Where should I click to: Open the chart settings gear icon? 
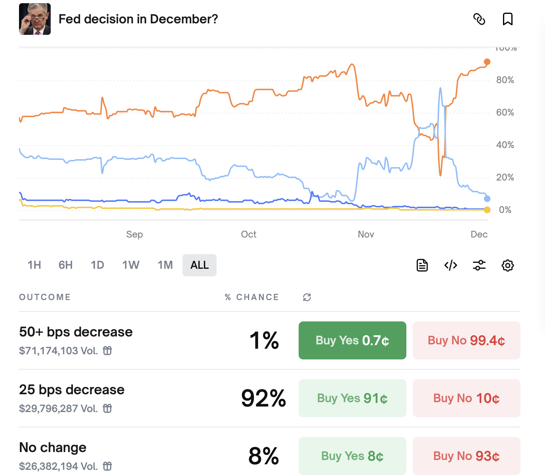coord(507,265)
